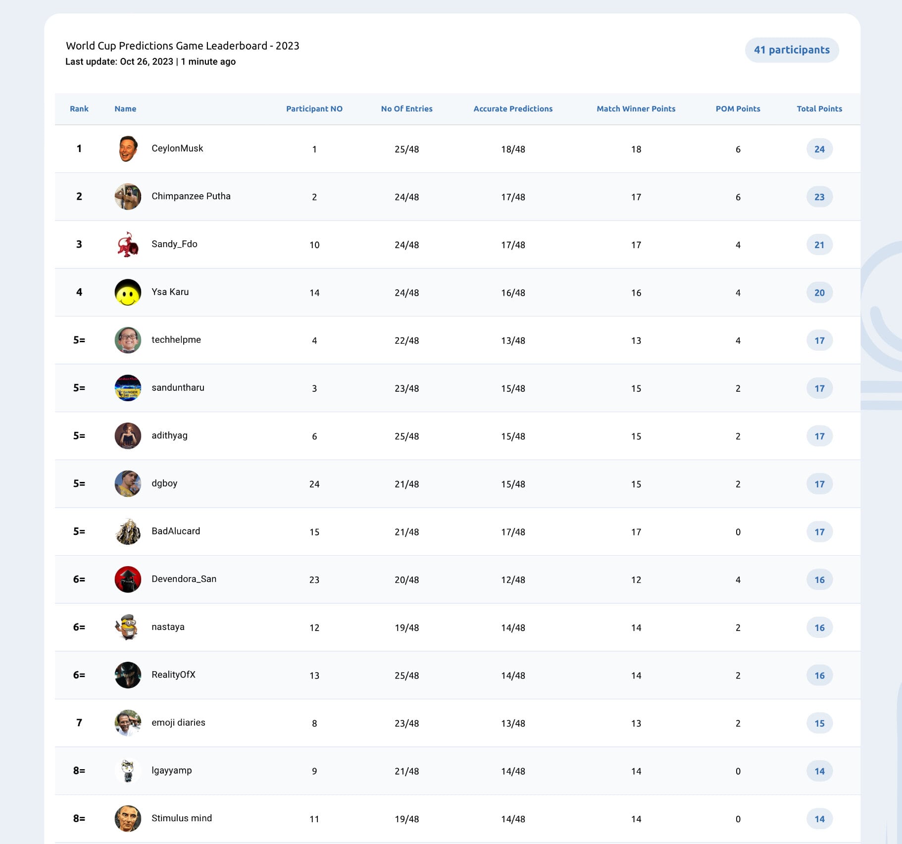The image size is (902, 844).
Task: Click CeylonMusk's total points badge 24
Action: 819,149
